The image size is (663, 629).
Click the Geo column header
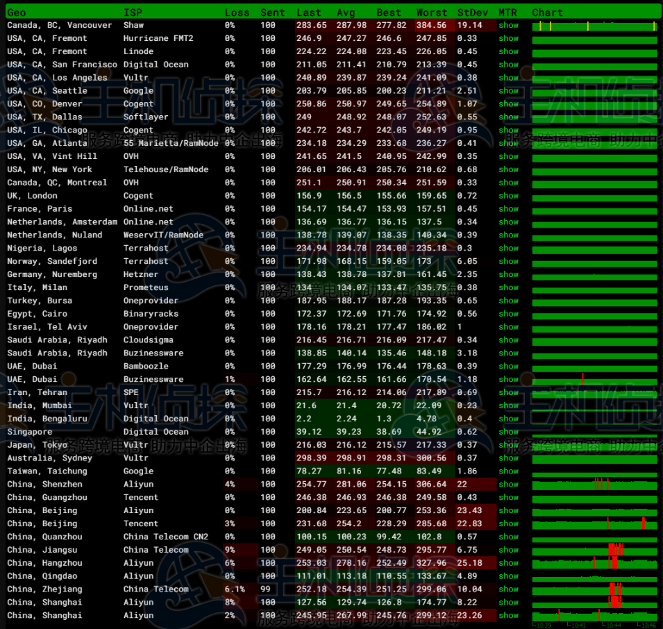tap(17, 12)
